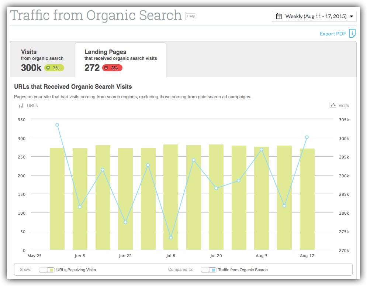Click the Help tag beside the title

[x=191, y=16]
